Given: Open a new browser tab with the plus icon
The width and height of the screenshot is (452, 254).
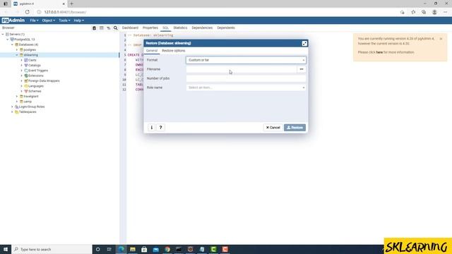Looking at the screenshot, I should tap(71, 4).
